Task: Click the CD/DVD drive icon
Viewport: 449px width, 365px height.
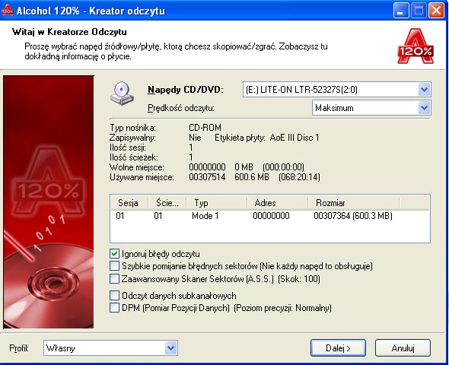Action: point(122,94)
